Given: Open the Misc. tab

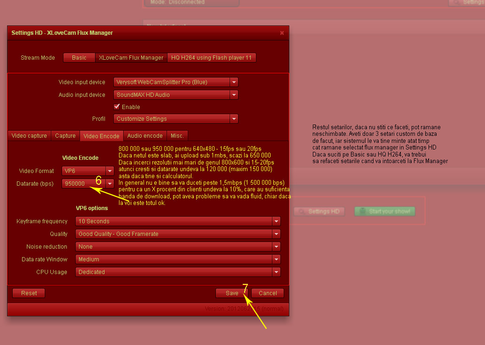Looking at the screenshot, I should tap(177, 136).
